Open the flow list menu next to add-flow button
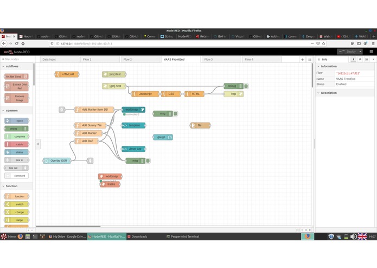Screen dimensions: 377x268 point(310,59)
